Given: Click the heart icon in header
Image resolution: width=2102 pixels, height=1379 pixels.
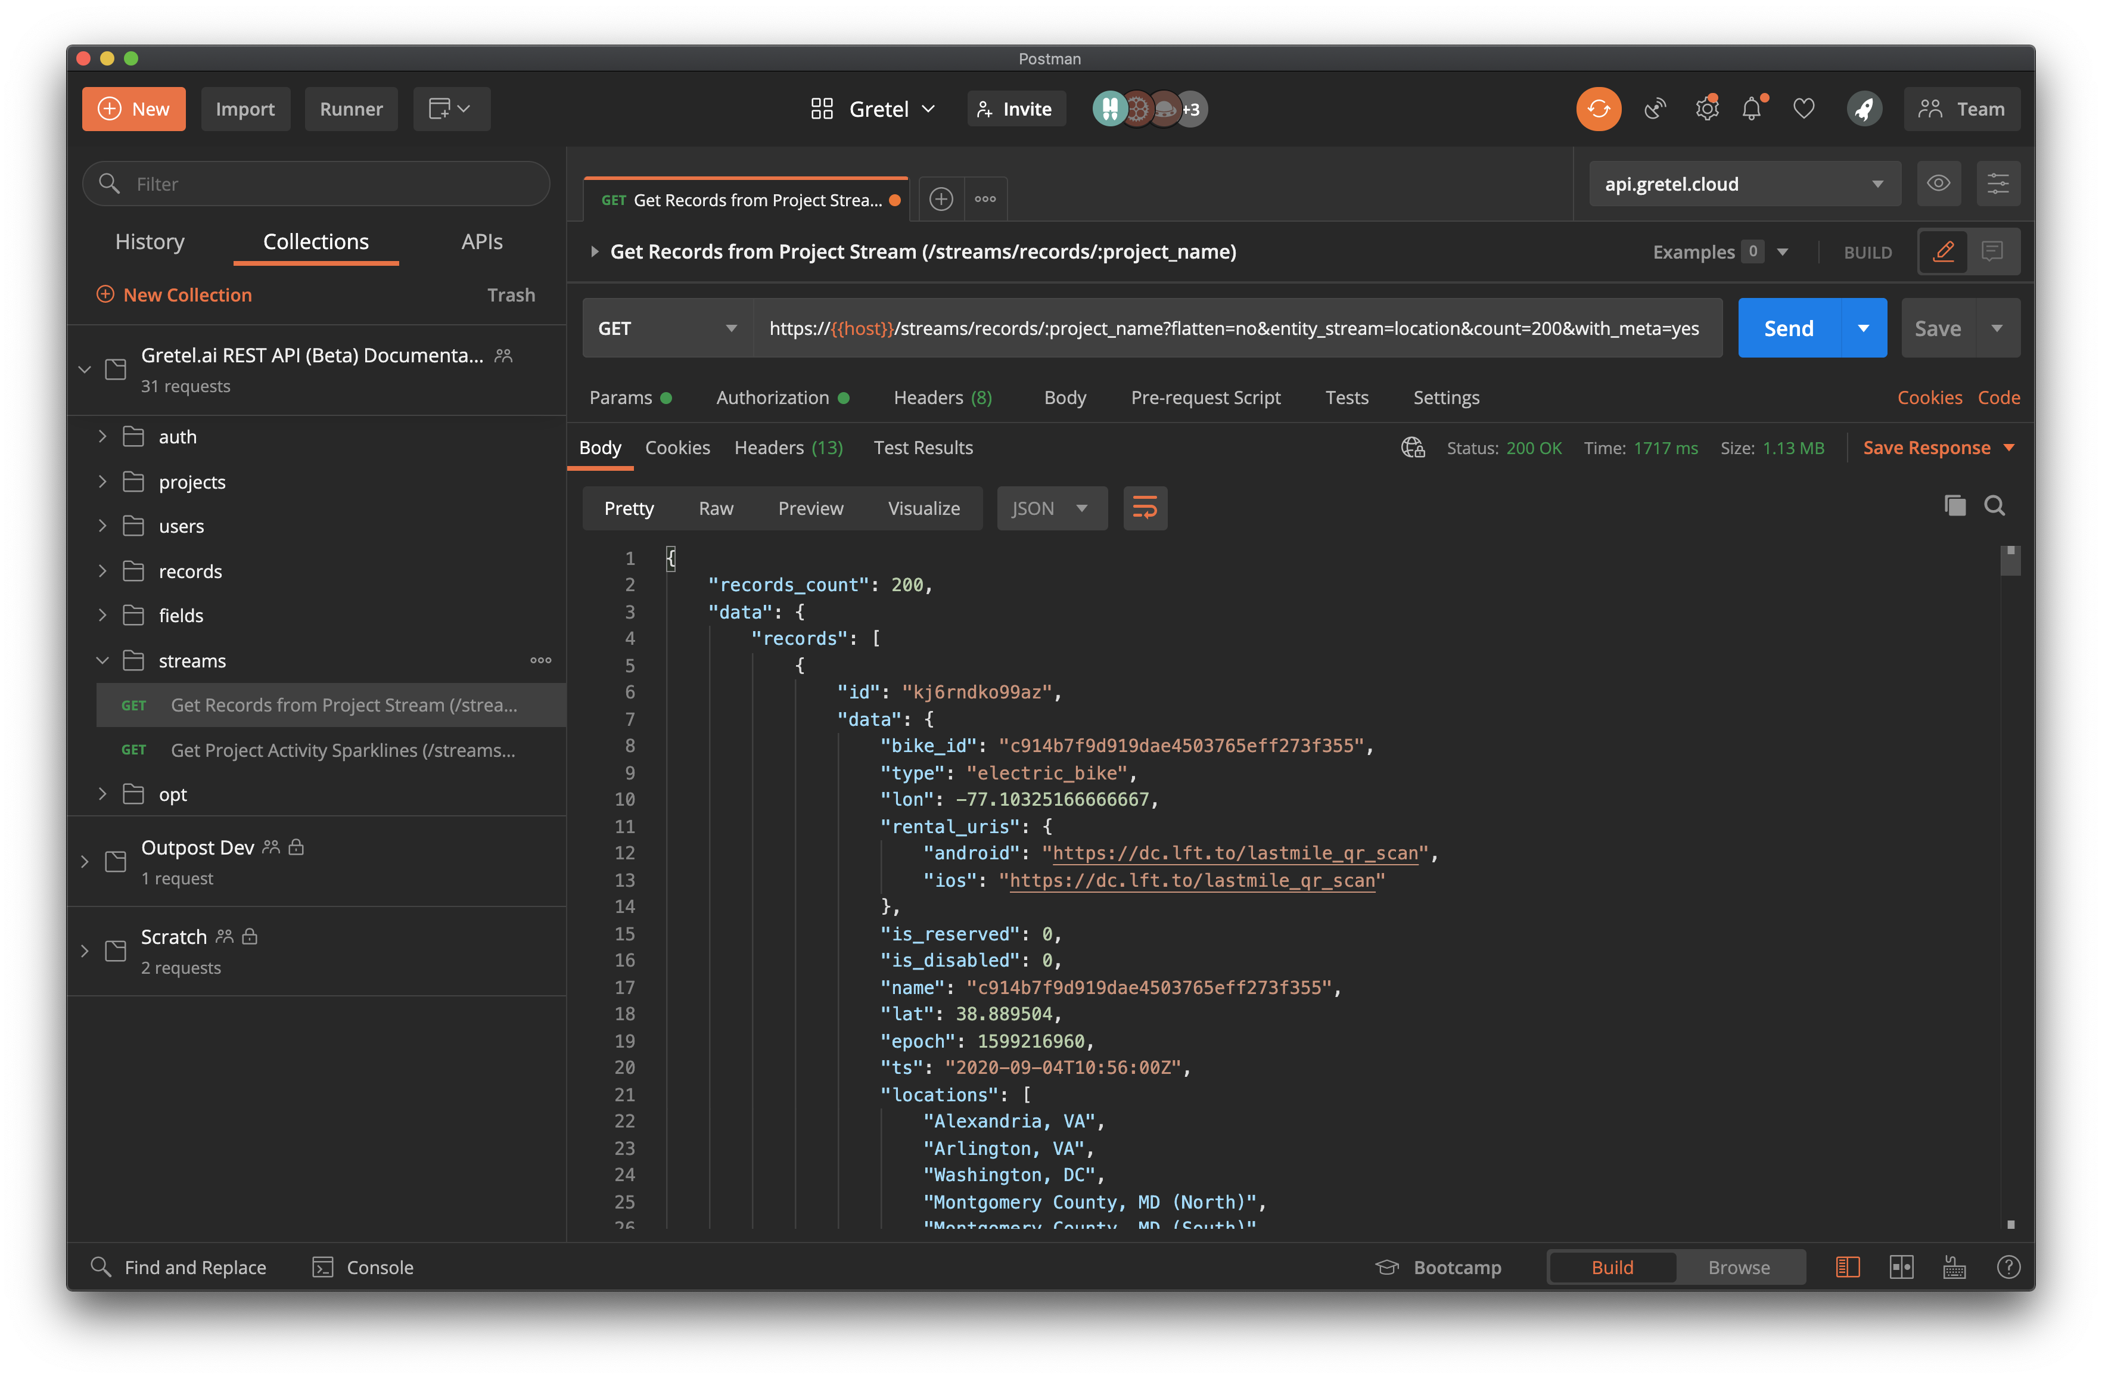Looking at the screenshot, I should pyautogui.click(x=1804, y=108).
